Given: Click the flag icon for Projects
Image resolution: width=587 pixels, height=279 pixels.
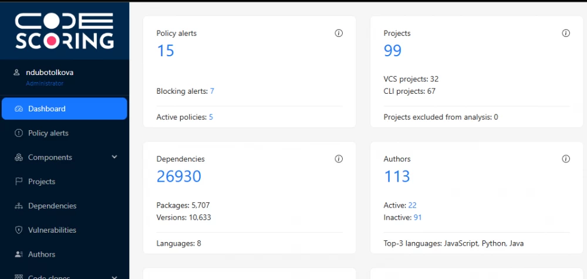Looking at the screenshot, I should (18, 182).
